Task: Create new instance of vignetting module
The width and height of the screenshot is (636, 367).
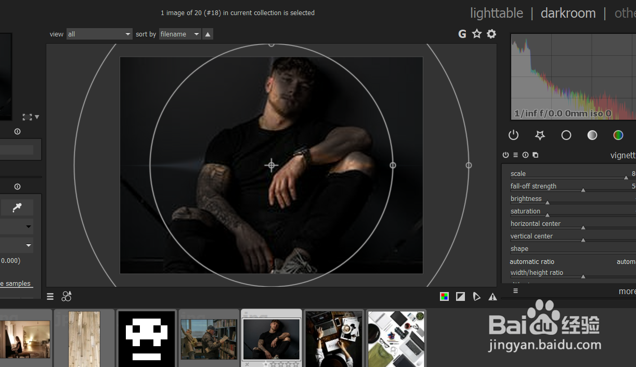Action: pos(535,155)
